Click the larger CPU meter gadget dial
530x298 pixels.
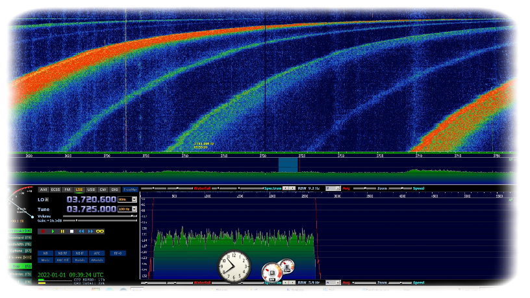click(x=271, y=272)
